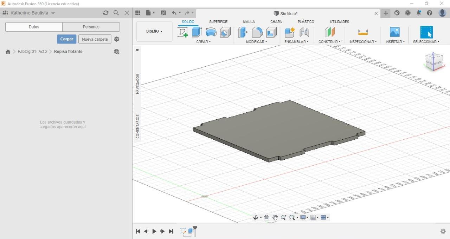The image size is (450, 239).
Task: Expand the ENSAMBLAR menu
Action: (297, 41)
